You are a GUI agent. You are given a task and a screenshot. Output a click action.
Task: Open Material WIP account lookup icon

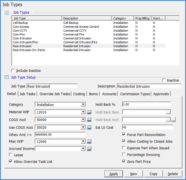click(89, 112)
